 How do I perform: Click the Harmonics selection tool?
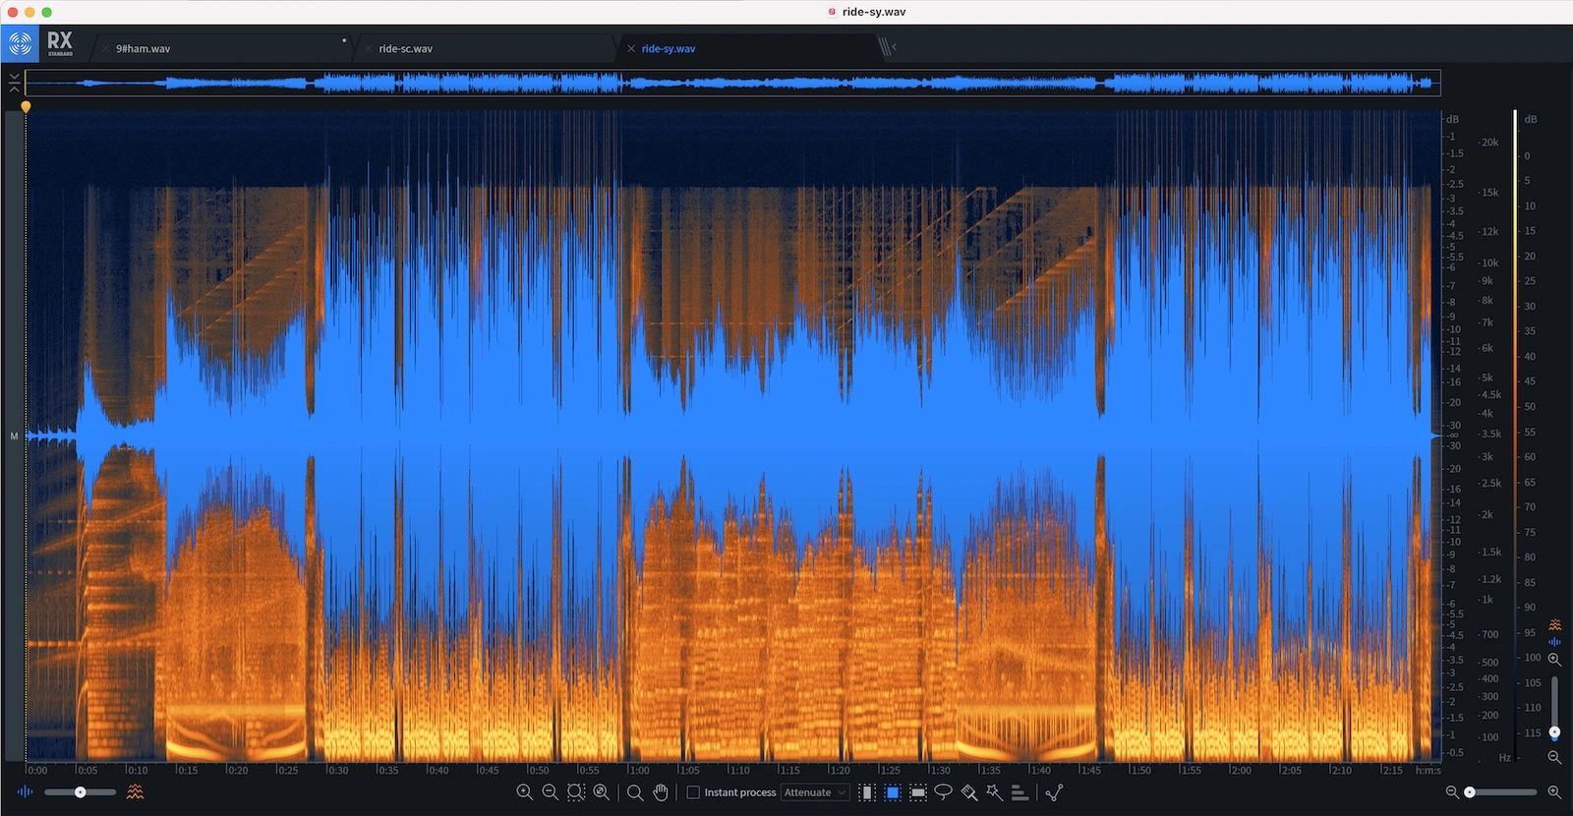point(1020,792)
